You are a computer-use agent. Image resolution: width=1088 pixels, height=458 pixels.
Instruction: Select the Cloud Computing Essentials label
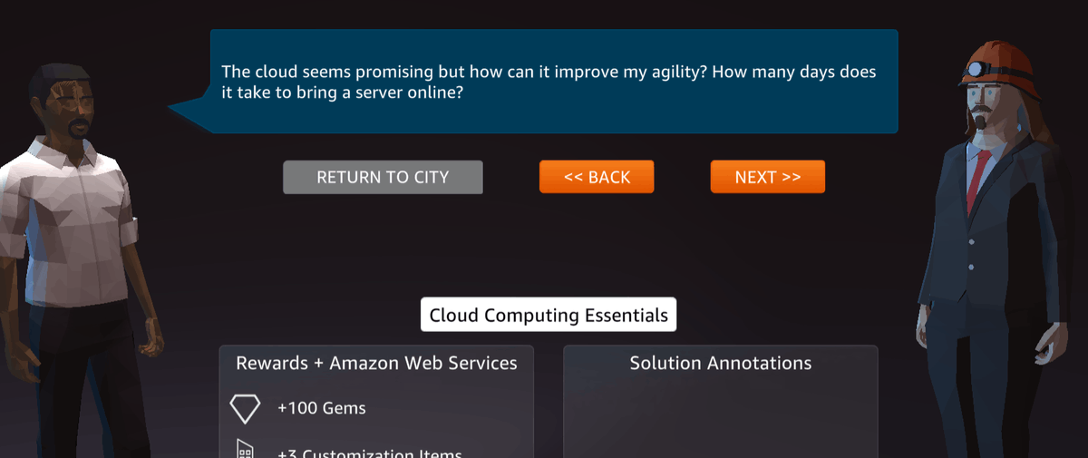[x=549, y=315]
